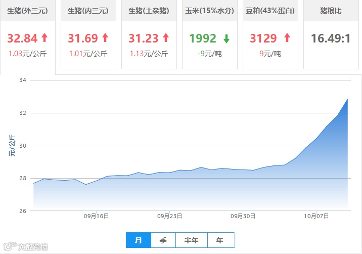The height and width of the screenshot is (254, 362).
Task: Click the 1.01元/公斤 change text
Action: (88, 54)
